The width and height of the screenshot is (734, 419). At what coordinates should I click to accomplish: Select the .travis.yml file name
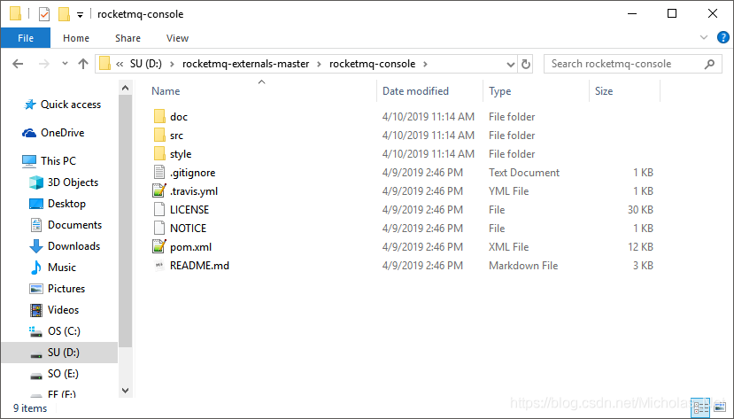[194, 191]
